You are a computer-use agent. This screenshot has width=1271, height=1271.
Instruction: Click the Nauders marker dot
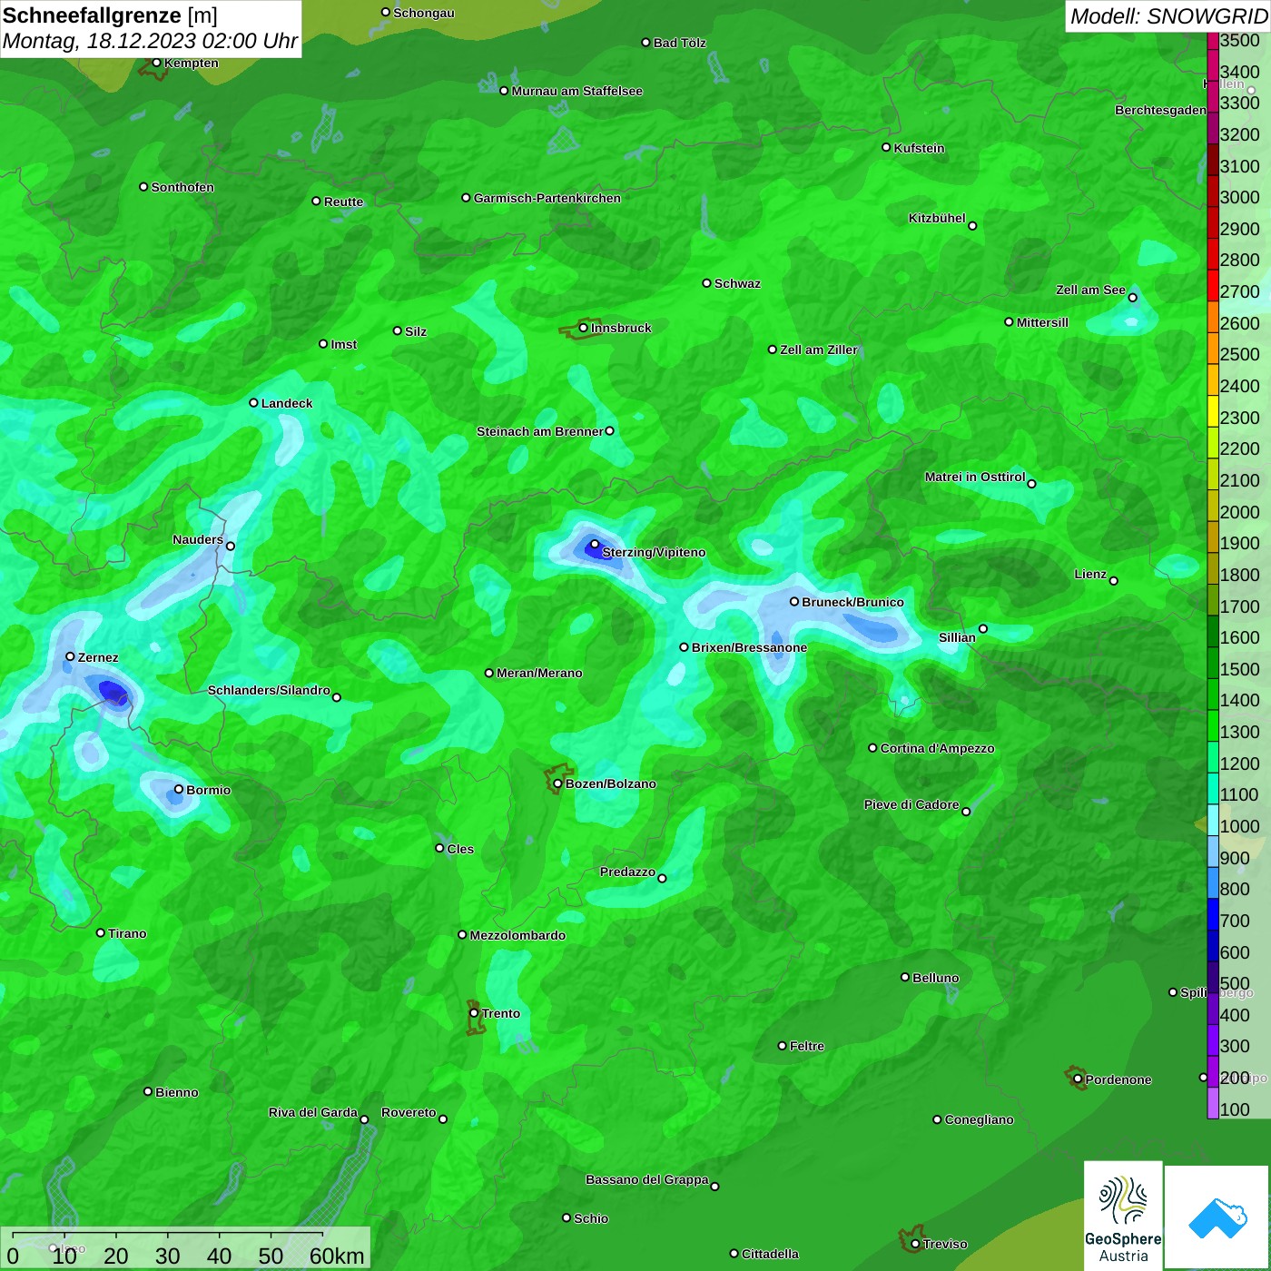click(x=231, y=546)
